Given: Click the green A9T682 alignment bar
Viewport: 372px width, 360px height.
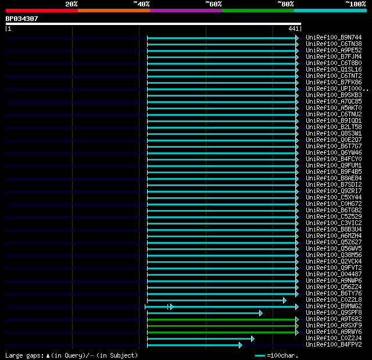Looking at the screenshot, I should pos(221,320).
